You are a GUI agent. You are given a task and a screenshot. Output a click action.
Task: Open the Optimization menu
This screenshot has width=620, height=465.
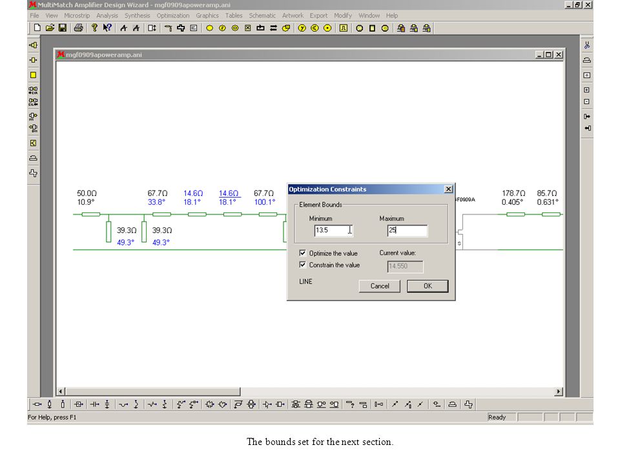173,15
